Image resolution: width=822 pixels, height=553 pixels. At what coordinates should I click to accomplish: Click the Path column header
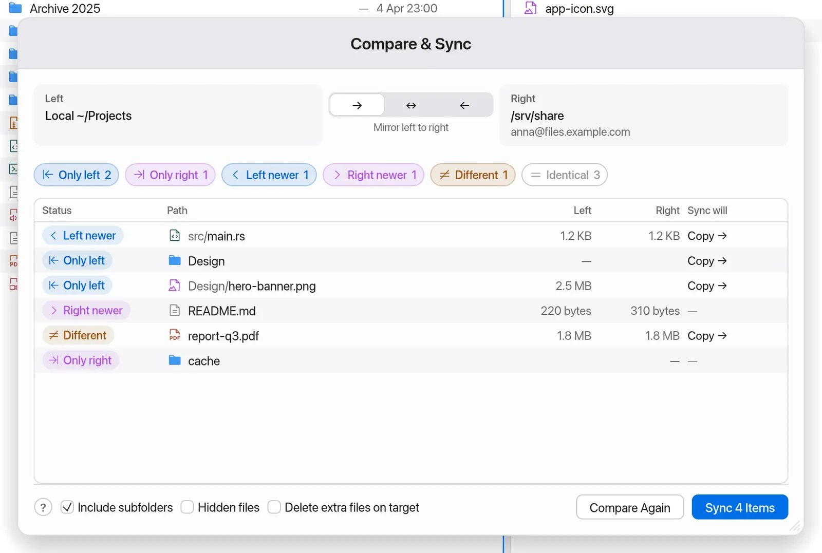pyautogui.click(x=177, y=211)
